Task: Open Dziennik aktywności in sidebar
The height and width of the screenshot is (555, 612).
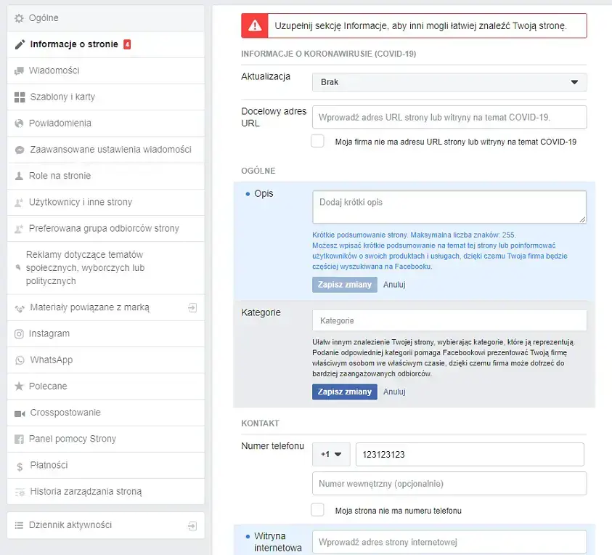Action: tap(70, 525)
